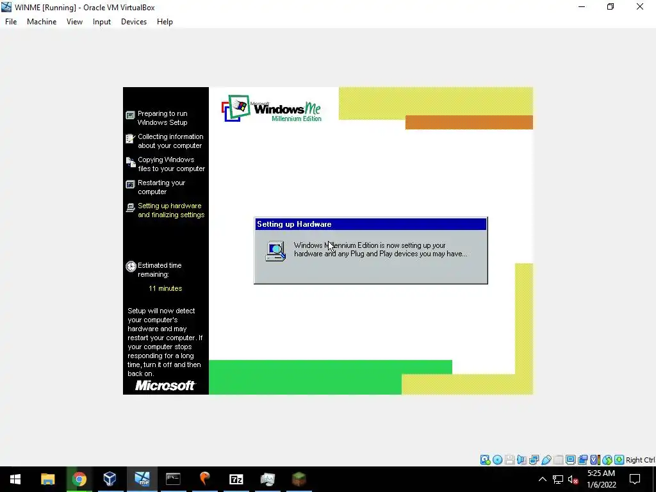656x492 pixels.
Task: Open the orange swirl app on taskbar
Action: click(x=204, y=479)
